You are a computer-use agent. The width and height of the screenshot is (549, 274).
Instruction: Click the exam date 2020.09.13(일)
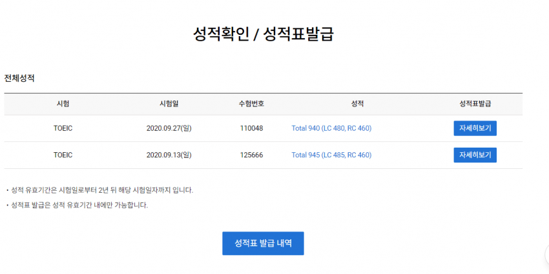(x=169, y=155)
